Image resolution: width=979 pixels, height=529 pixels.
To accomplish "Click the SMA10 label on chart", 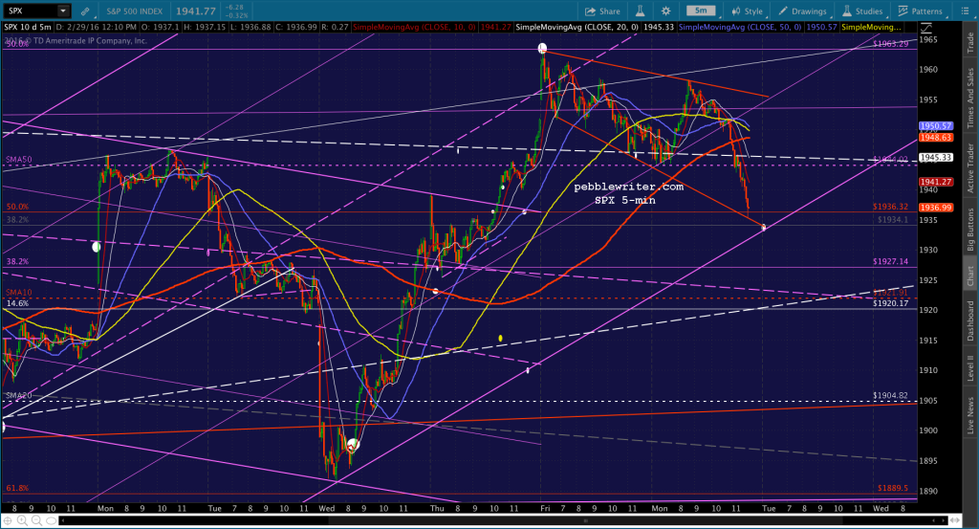I will point(19,293).
